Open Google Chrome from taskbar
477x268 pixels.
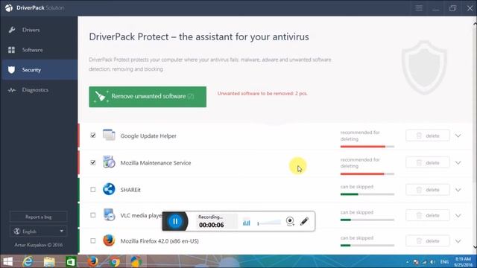point(115,261)
